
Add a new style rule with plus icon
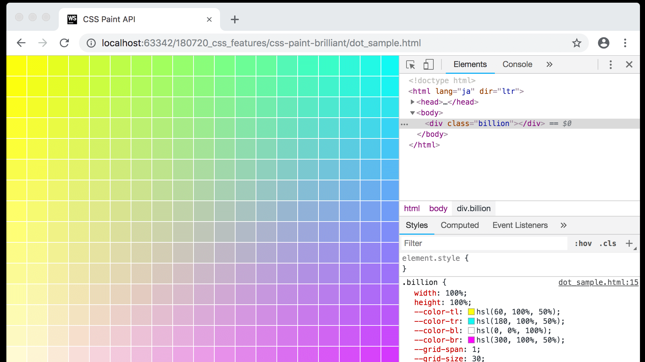(629, 243)
